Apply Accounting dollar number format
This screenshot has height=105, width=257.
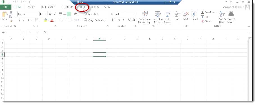tap(112, 20)
